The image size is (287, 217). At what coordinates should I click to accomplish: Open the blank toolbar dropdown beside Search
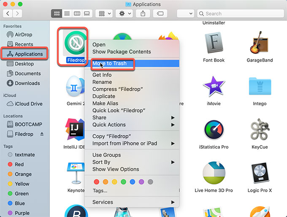(186, 14)
